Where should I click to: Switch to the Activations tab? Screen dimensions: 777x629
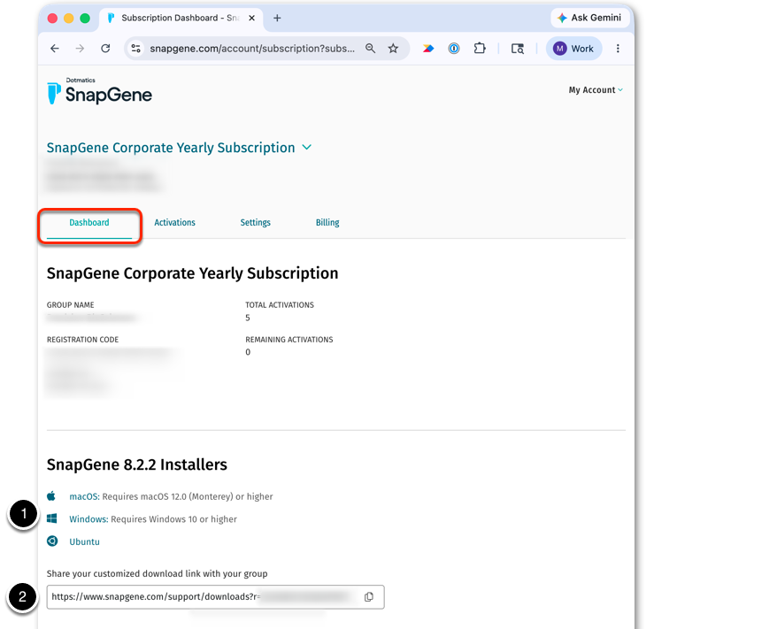(175, 223)
